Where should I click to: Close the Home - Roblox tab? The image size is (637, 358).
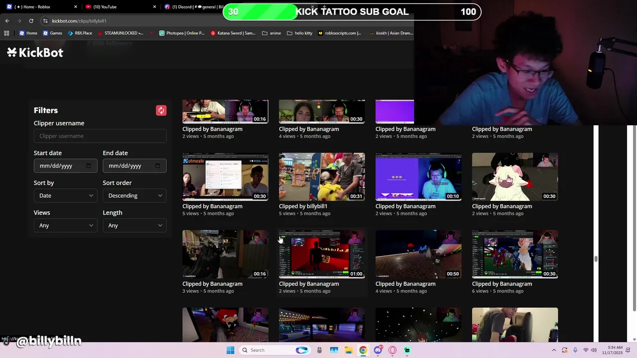coord(76,7)
